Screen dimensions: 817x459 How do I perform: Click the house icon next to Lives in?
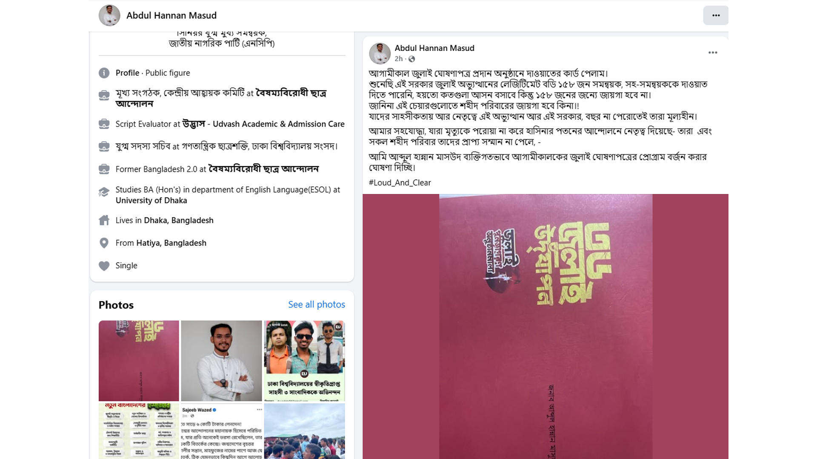tap(104, 220)
